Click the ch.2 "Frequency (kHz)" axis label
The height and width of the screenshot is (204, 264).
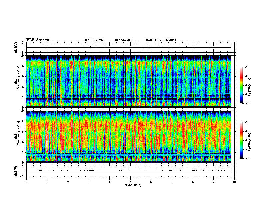click(x=18, y=132)
